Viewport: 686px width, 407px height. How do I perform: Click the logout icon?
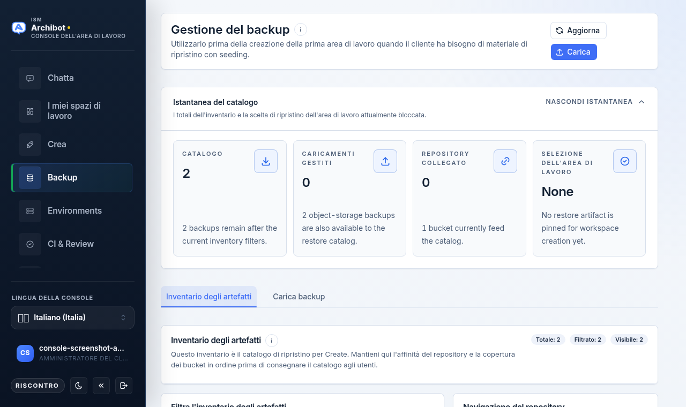click(124, 386)
